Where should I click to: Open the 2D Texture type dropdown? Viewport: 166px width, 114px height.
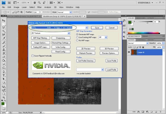[69, 33]
